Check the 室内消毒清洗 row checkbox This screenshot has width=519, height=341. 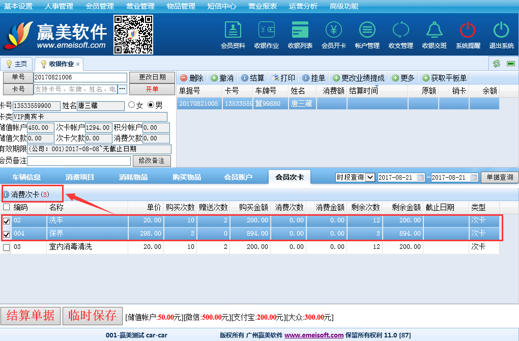(x=7, y=247)
